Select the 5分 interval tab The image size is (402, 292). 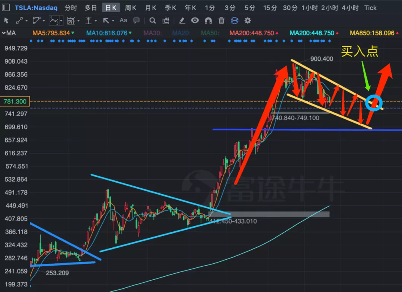click(250, 8)
